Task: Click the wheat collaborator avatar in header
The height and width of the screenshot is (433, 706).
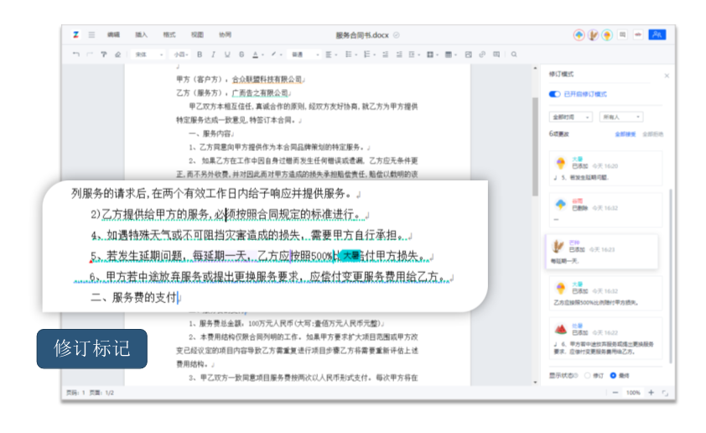Action: pos(593,34)
